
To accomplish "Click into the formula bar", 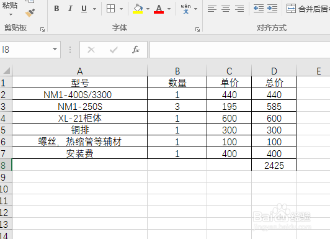I will coord(239,50).
